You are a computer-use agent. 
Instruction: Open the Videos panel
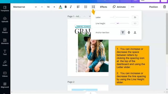(5, 74)
